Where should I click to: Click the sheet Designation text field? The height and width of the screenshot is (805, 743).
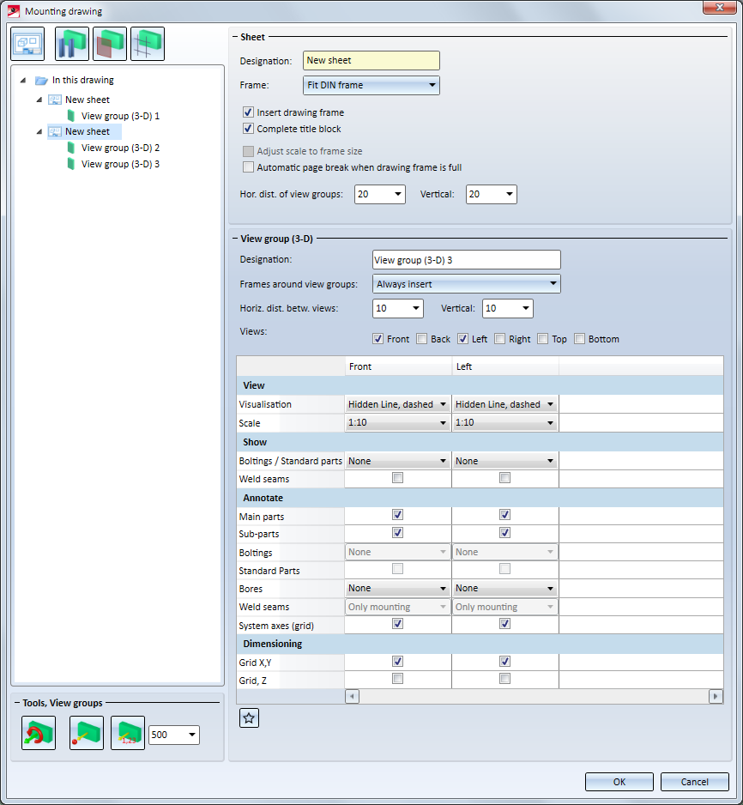click(x=371, y=61)
